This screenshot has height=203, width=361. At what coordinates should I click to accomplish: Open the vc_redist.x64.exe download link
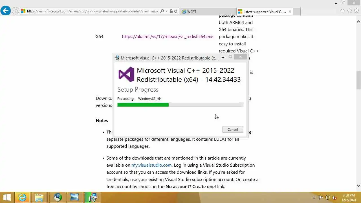pos(168,36)
